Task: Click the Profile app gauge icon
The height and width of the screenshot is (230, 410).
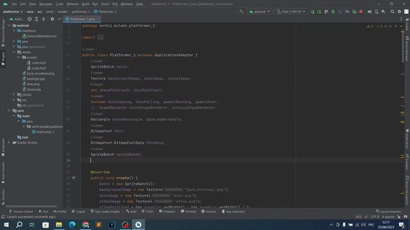Action: [347, 11]
